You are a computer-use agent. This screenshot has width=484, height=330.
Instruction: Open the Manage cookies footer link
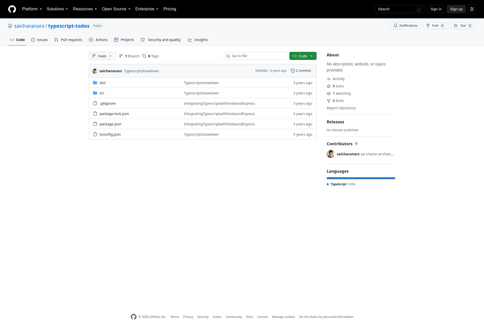284,317
